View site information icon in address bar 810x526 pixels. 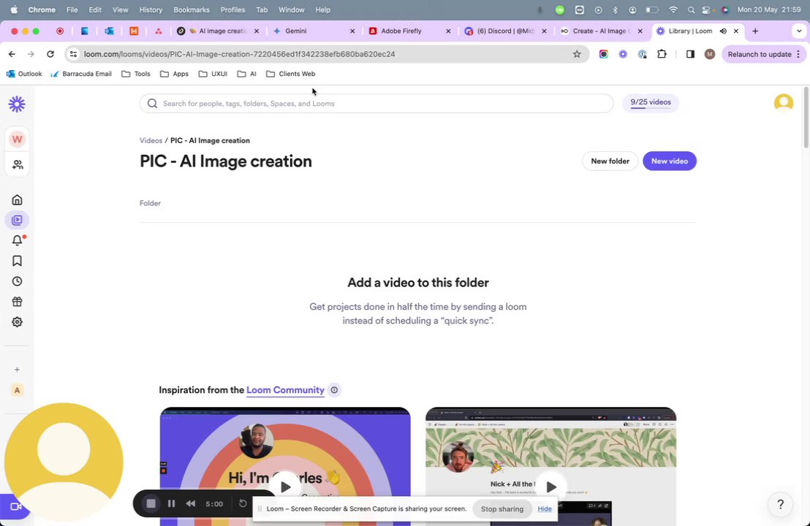point(73,54)
